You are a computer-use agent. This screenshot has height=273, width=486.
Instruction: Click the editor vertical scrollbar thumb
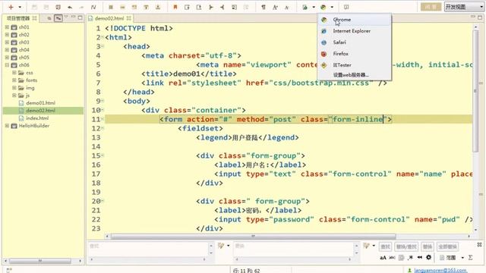[475, 91]
